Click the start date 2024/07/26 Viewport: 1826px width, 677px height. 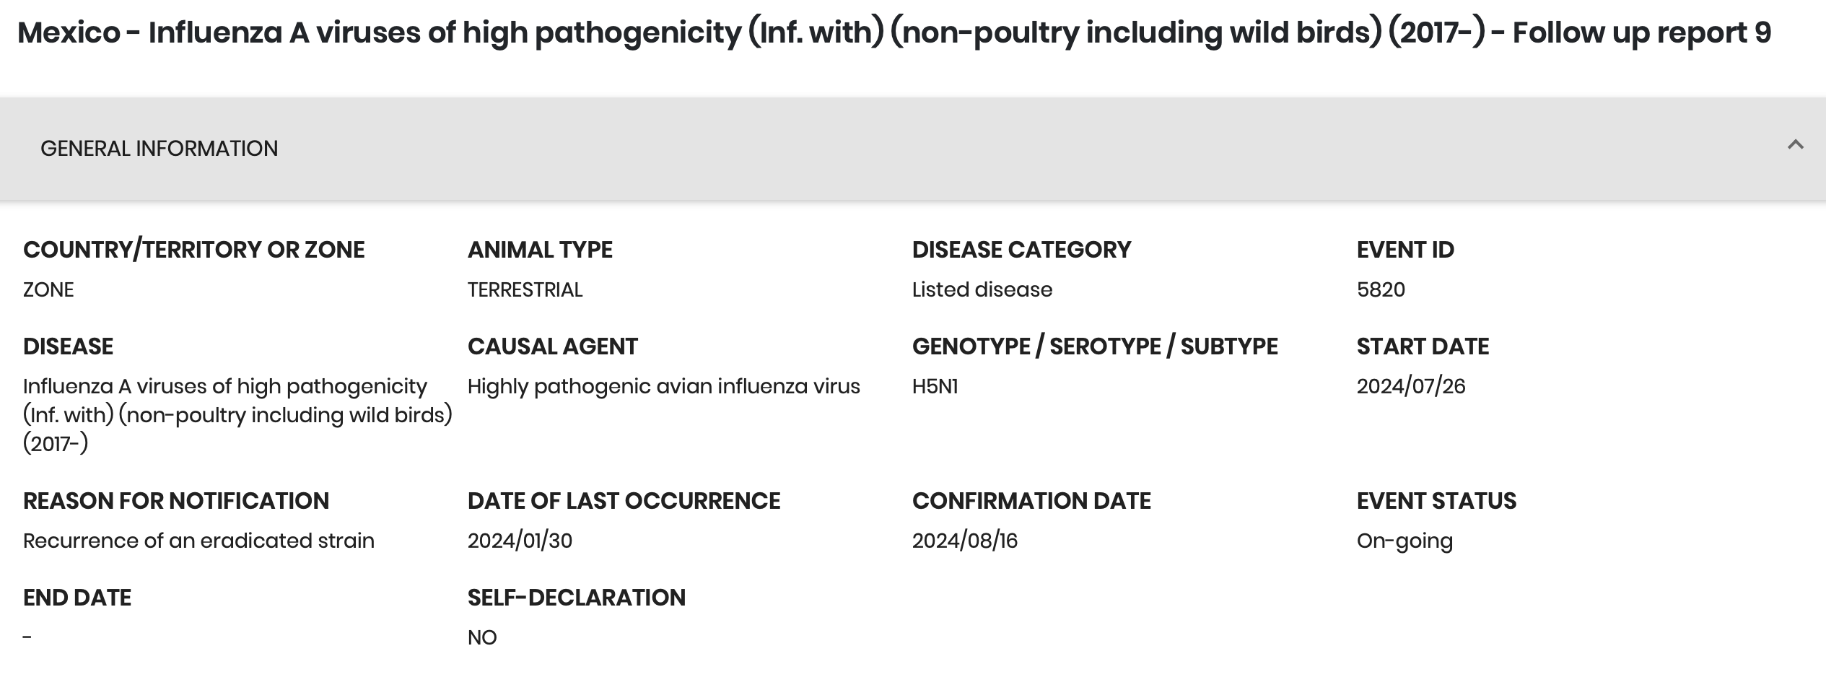[1410, 387]
